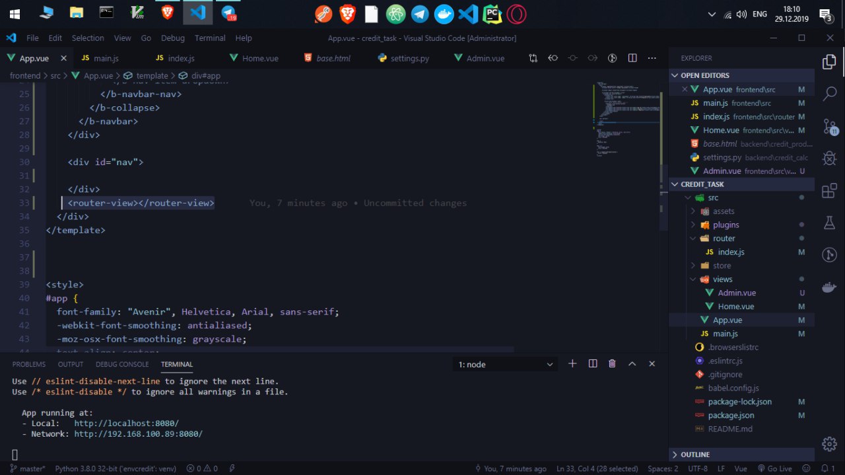Select Python 3.8.0 interpreter in status bar
Screen dimensions: 845x475
pos(116,468)
